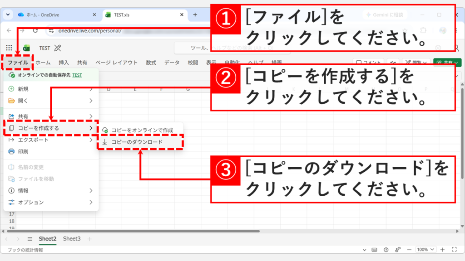Click the next-sheet navigation arrow

(18, 239)
